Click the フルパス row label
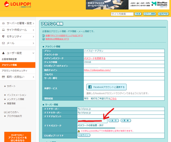 (49, 75)
